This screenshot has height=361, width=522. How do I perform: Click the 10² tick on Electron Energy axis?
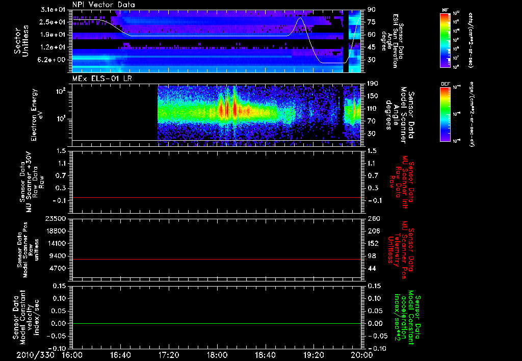pyautogui.click(x=60, y=92)
